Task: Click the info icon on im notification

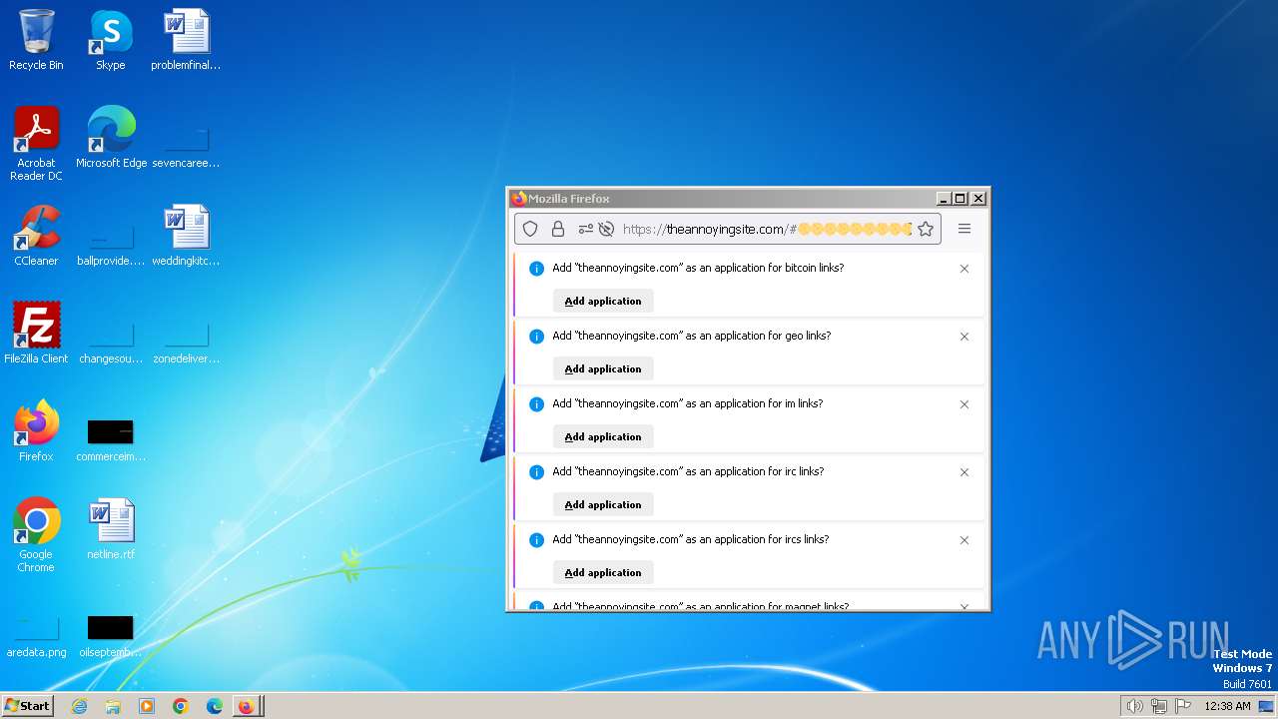Action: tap(536, 404)
